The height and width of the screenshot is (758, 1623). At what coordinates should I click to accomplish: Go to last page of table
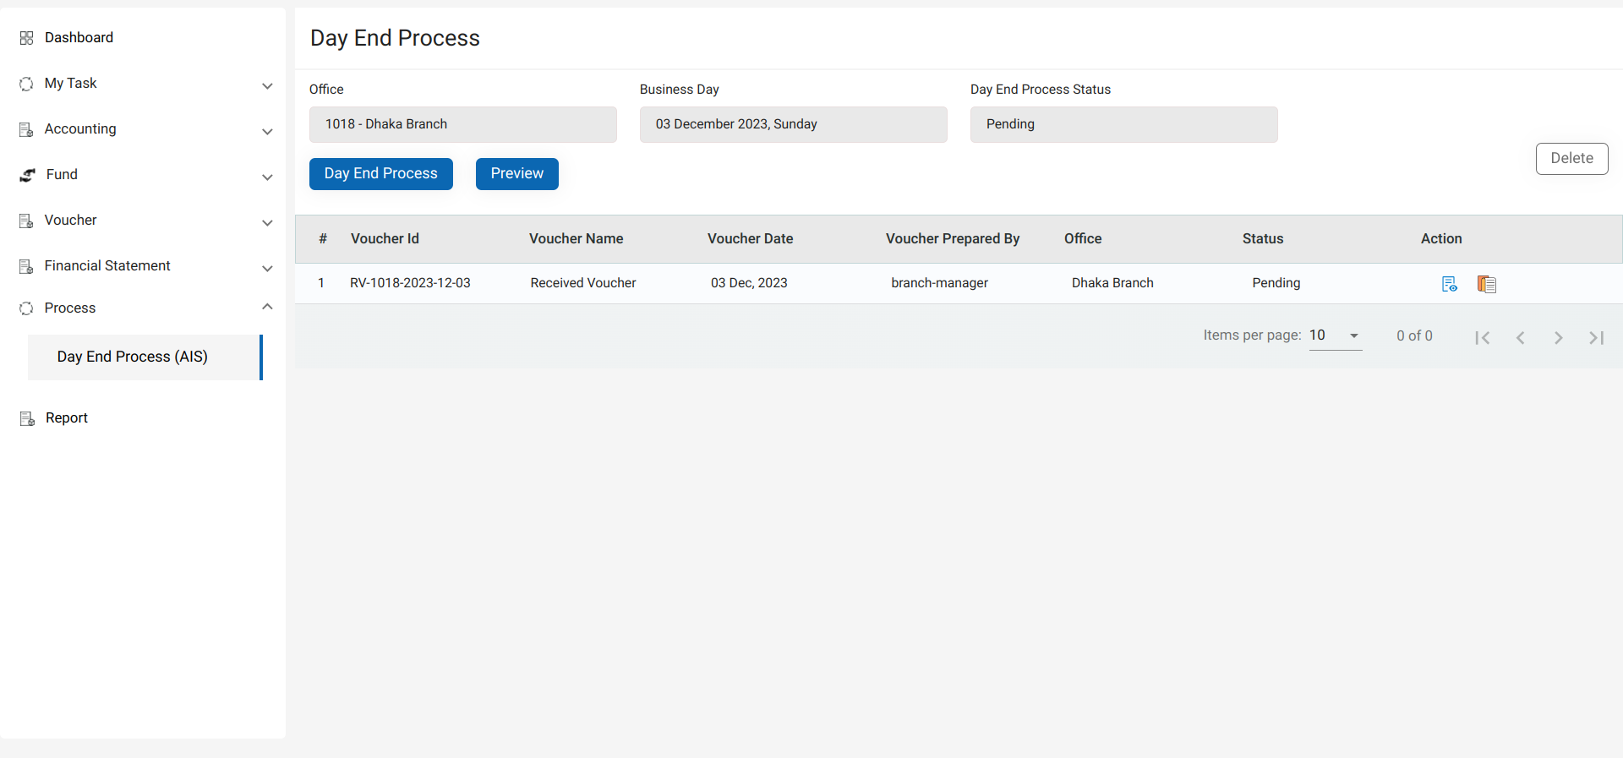click(1596, 337)
